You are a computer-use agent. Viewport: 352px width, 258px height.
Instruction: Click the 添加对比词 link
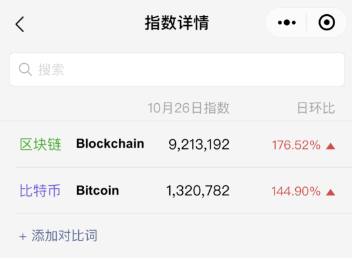coord(65,236)
